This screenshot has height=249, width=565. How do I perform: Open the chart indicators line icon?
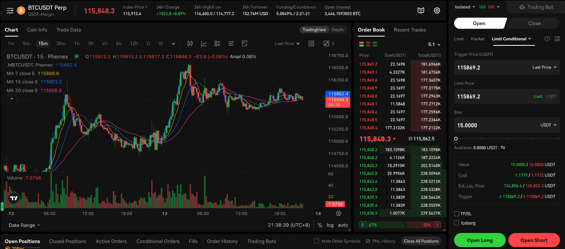(204, 44)
